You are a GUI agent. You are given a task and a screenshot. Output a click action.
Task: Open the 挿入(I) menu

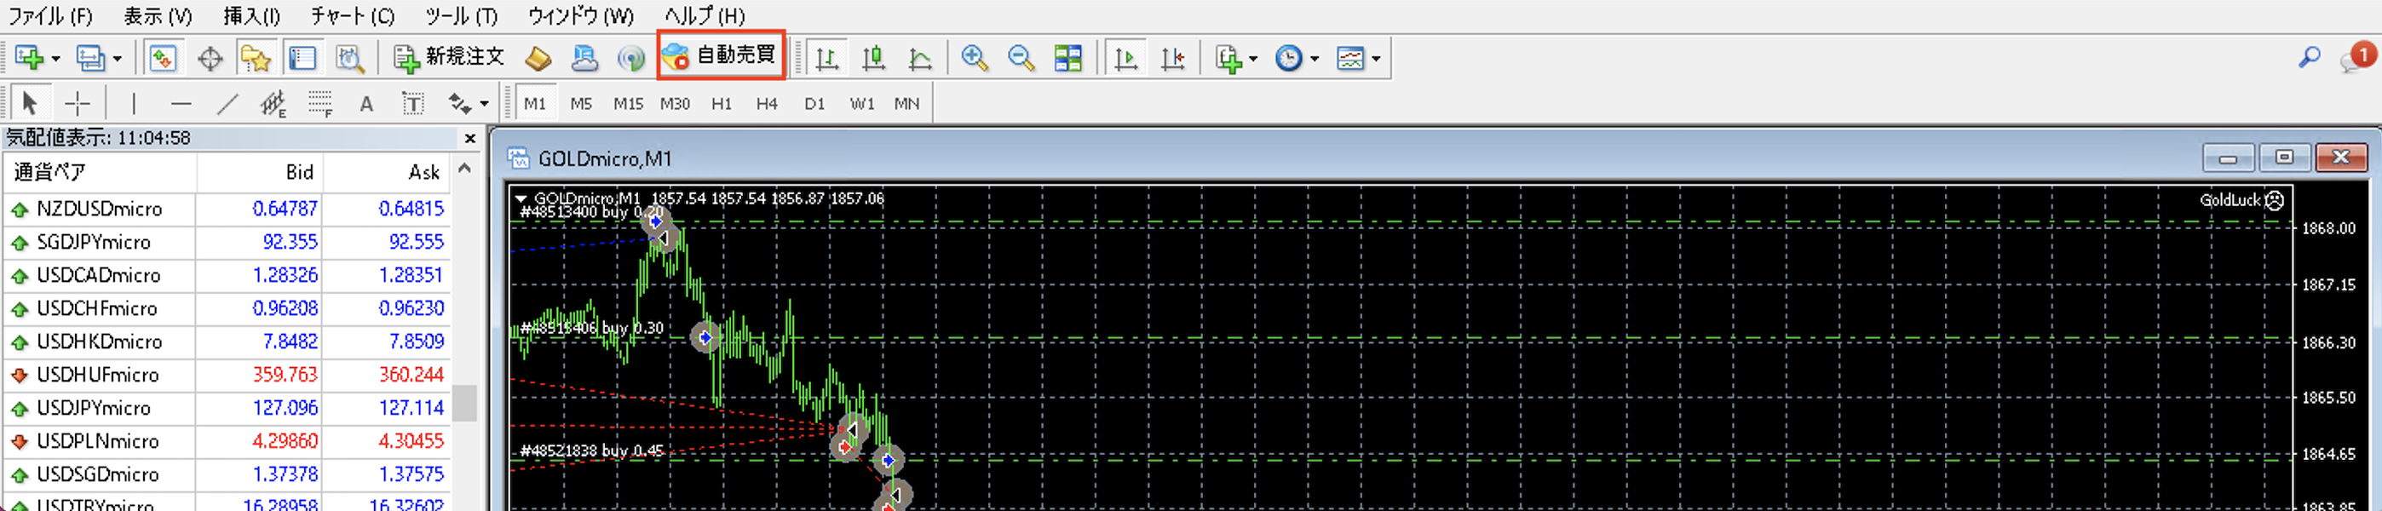[251, 15]
